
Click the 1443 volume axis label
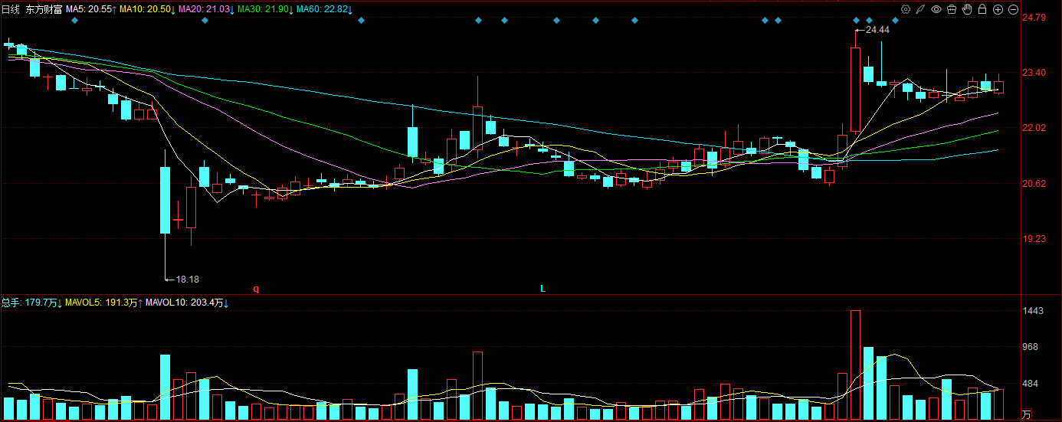tap(1034, 312)
